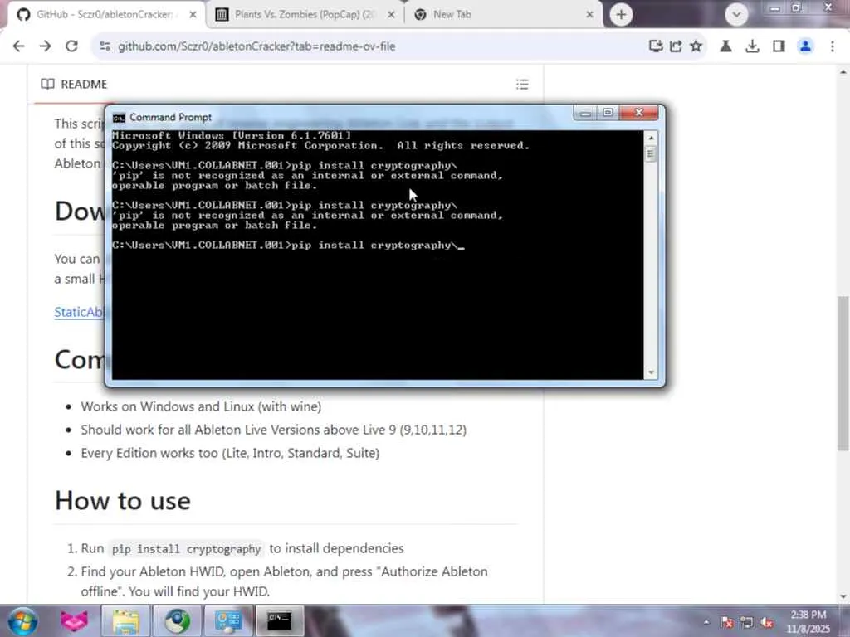
Task: Show hidden system tray icons arrow
Action: pos(706,622)
